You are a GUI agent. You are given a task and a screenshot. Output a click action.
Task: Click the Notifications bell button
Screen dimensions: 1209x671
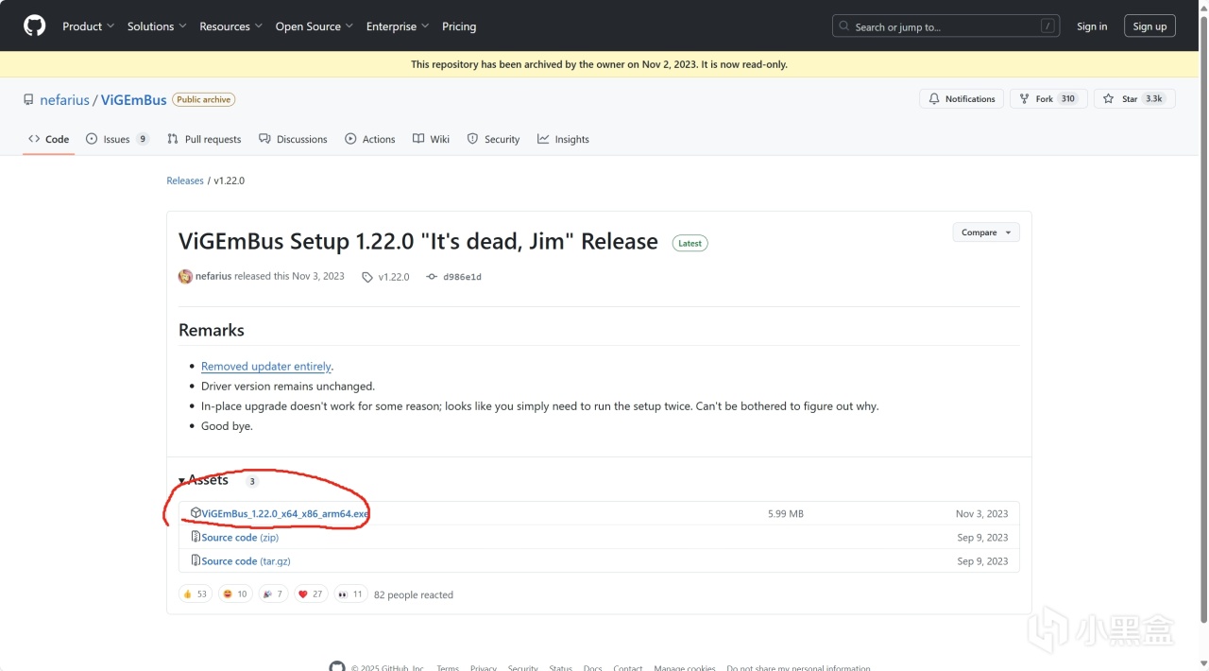(962, 99)
